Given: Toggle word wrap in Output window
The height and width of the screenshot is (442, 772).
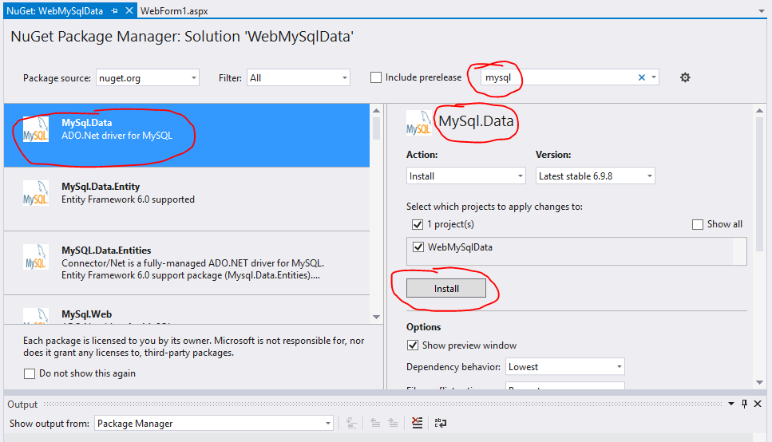Looking at the screenshot, I should click(x=440, y=424).
